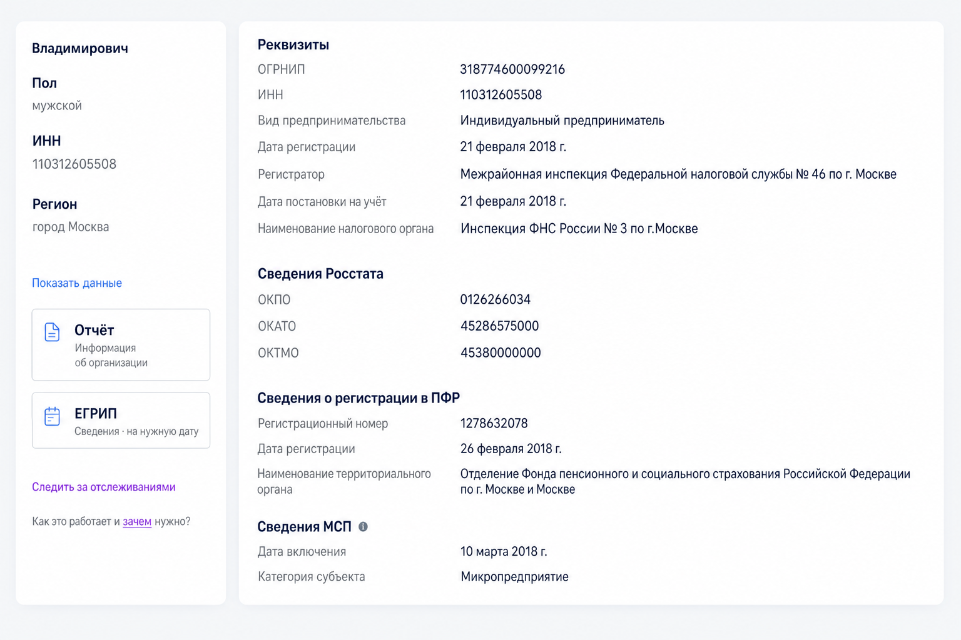The width and height of the screenshot is (961, 640).
Task: Click the ОКАТО code 45286575000
Action: click(x=499, y=326)
